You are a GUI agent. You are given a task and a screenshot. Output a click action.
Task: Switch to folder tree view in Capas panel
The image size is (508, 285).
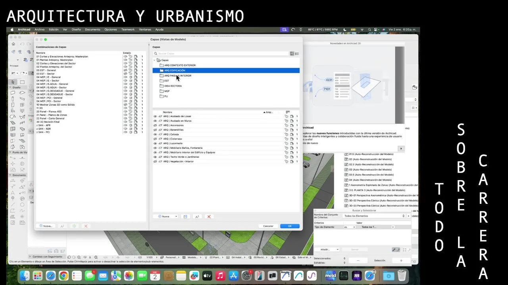click(292, 53)
